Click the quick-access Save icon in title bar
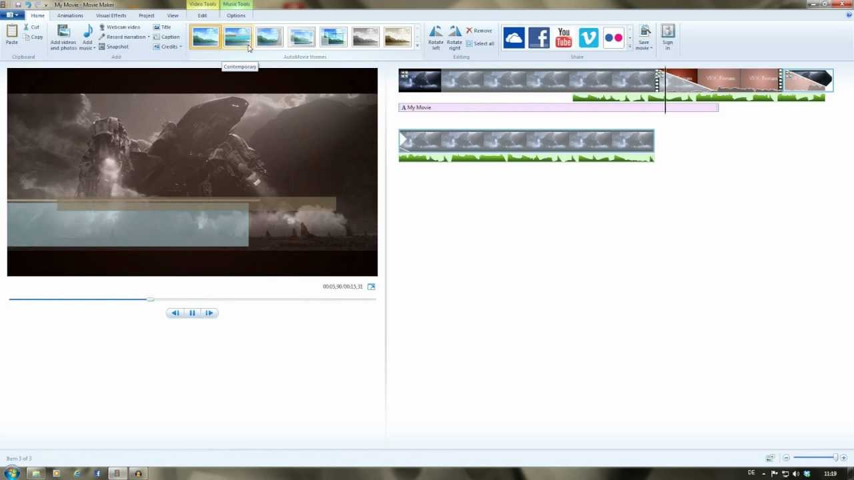The image size is (854, 480). [x=19, y=5]
